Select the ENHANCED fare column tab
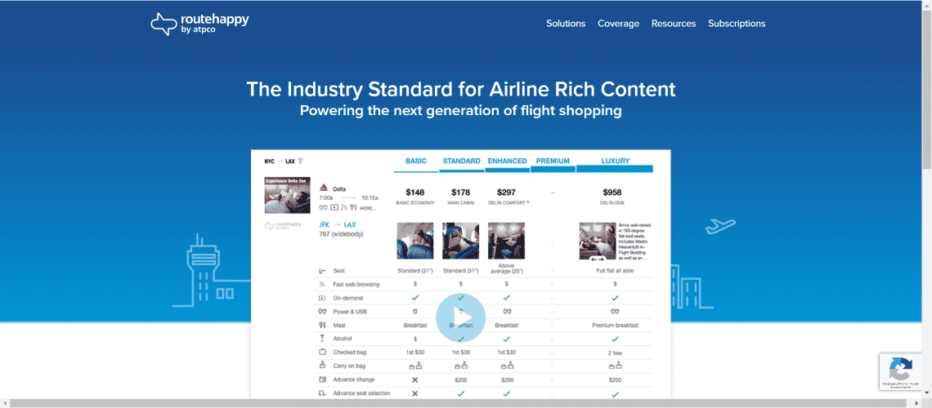Viewport: 932px width, 408px height. click(x=507, y=161)
